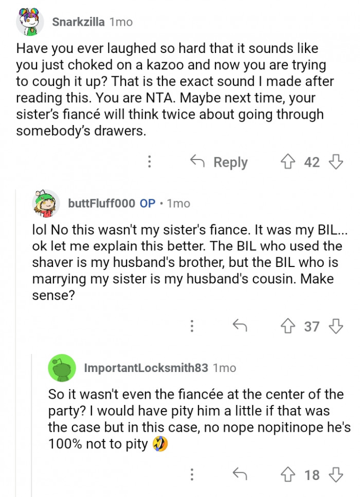Click buttFluff000's avatar image
This screenshot has width=360, height=497.
coord(46,204)
